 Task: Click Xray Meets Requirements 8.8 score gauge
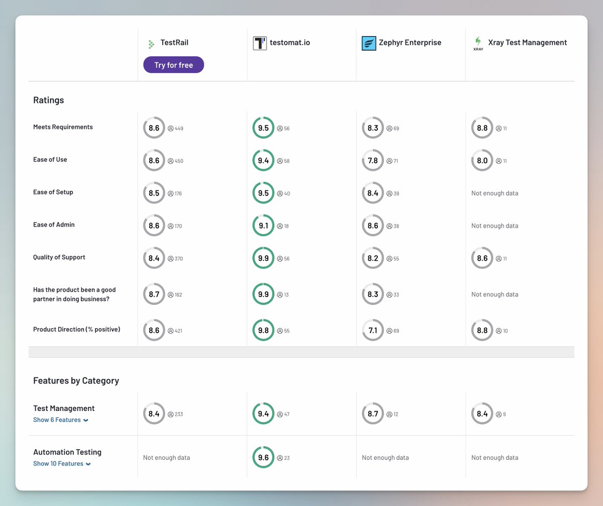click(x=482, y=128)
